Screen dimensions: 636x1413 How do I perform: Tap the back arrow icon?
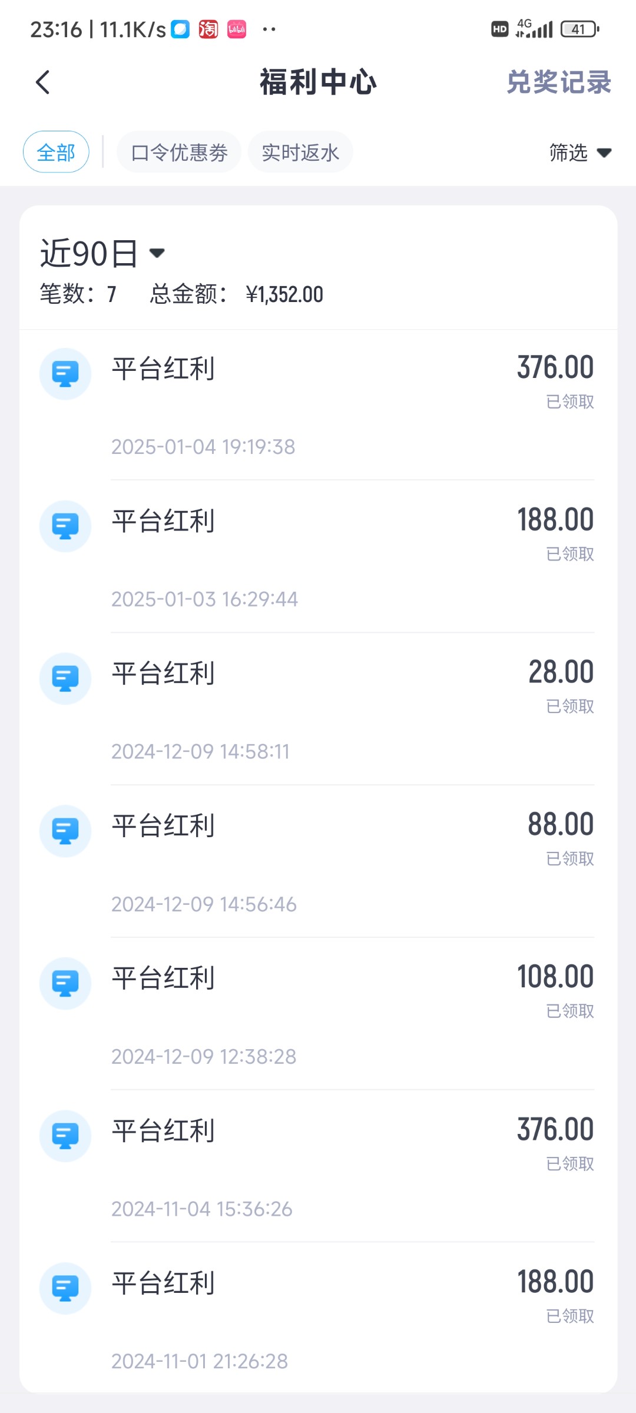point(43,82)
